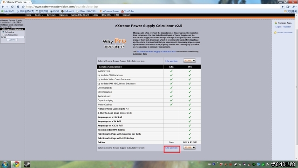Viewport: 298px width, 168px height.
Task: Open a new tab with the plus button
Action: (x=34, y=2)
